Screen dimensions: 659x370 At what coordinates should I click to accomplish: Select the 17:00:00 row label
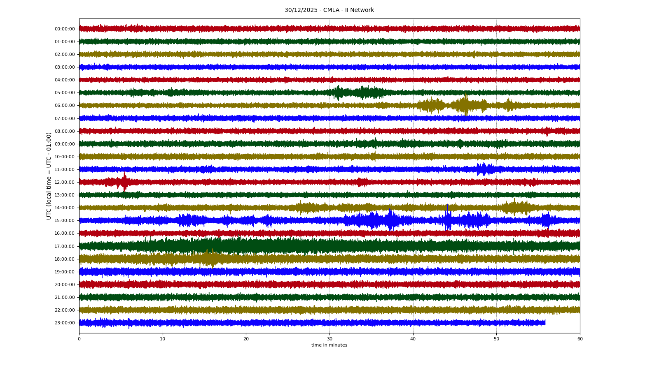click(x=65, y=246)
